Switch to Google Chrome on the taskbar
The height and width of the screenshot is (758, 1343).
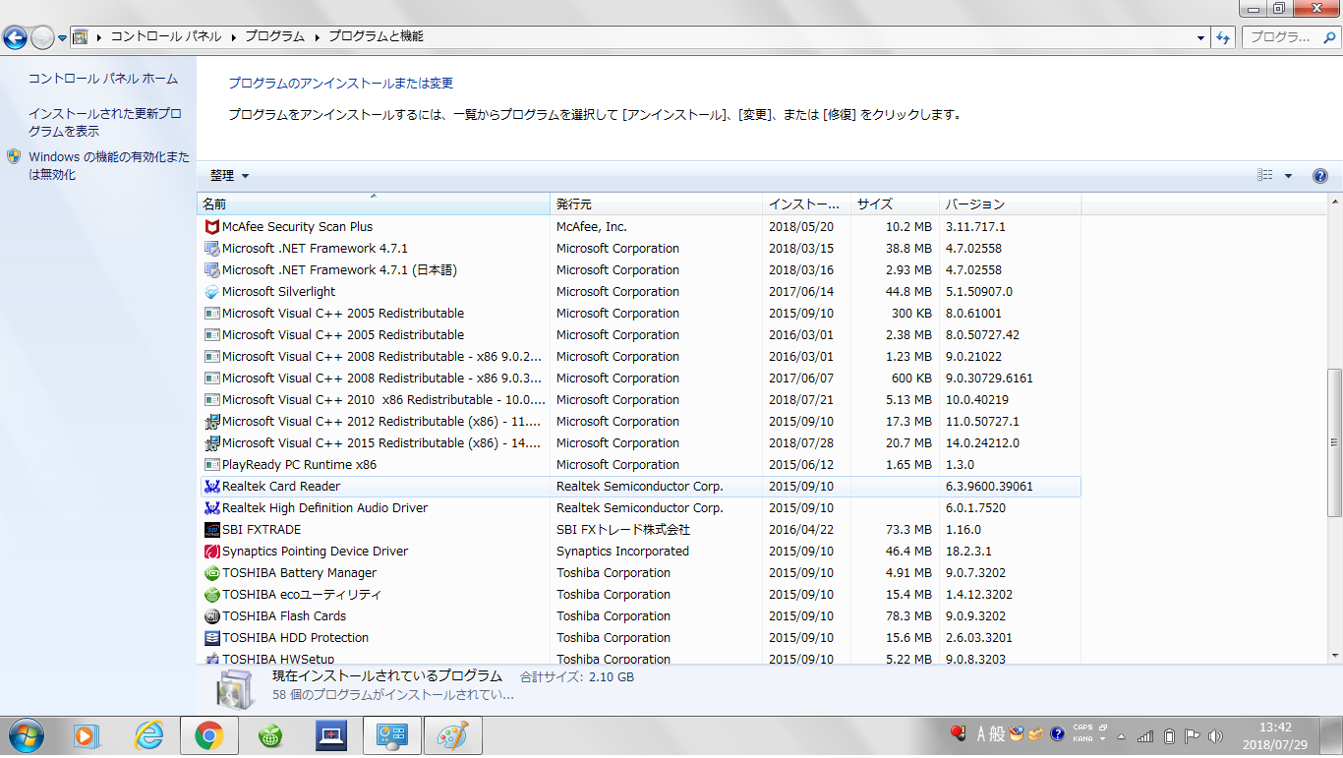(x=208, y=734)
